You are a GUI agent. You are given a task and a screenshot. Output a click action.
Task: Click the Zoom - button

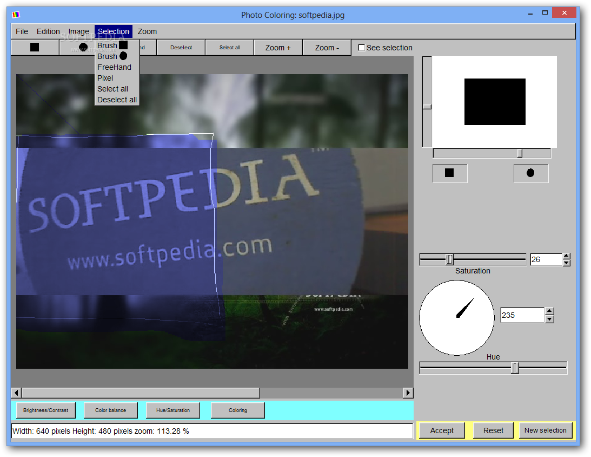click(x=327, y=48)
